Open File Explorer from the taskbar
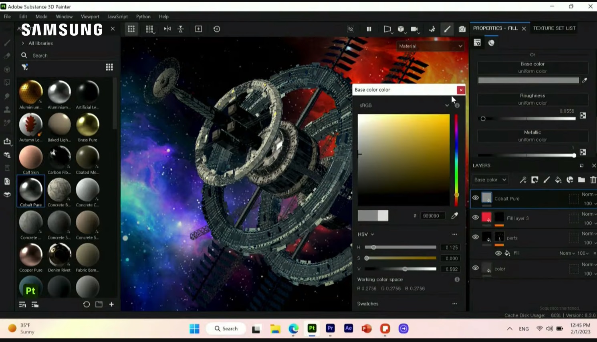The image size is (597, 342). 275,329
